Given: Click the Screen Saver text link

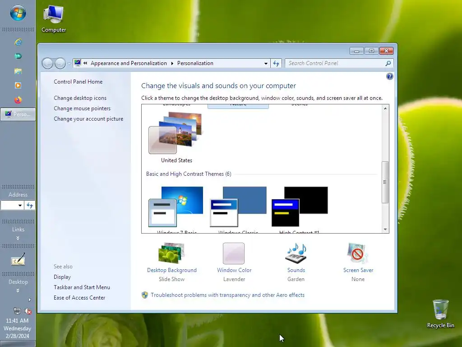Looking at the screenshot, I should point(358,270).
